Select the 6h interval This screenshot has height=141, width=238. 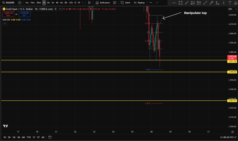[61, 3]
